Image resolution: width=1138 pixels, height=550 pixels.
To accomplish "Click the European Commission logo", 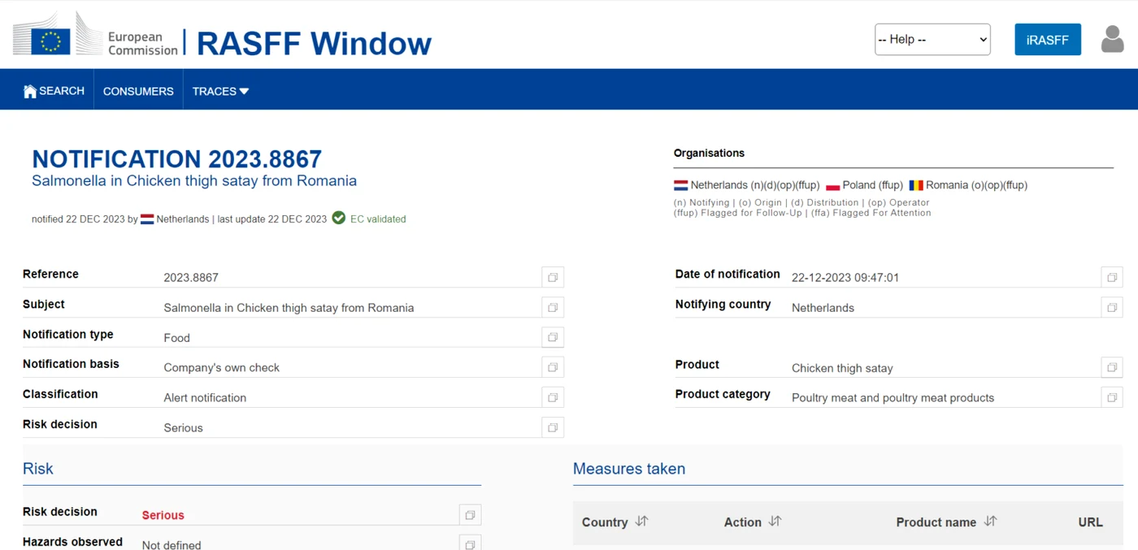I will click(95, 34).
